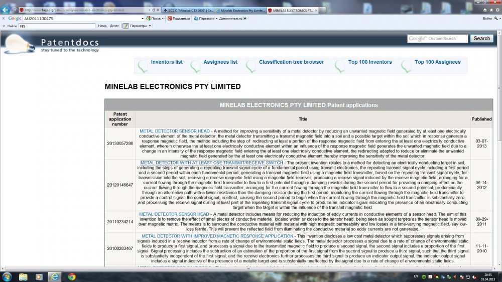Refresh the page with the reload icon
This screenshot has width=502, height=282.
(154, 10)
